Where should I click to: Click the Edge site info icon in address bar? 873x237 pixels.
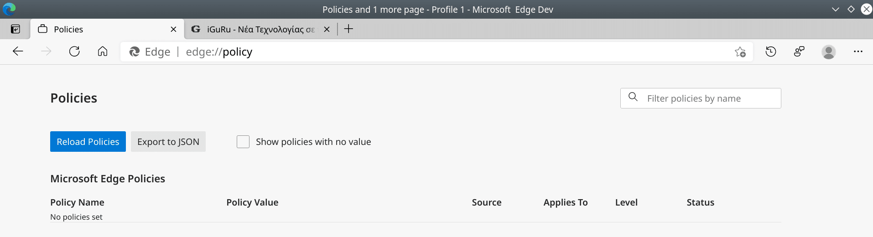tap(134, 52)
